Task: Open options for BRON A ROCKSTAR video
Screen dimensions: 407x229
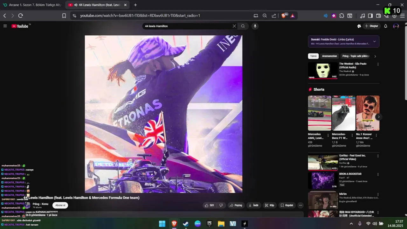Action: click(x=378, y=175)
